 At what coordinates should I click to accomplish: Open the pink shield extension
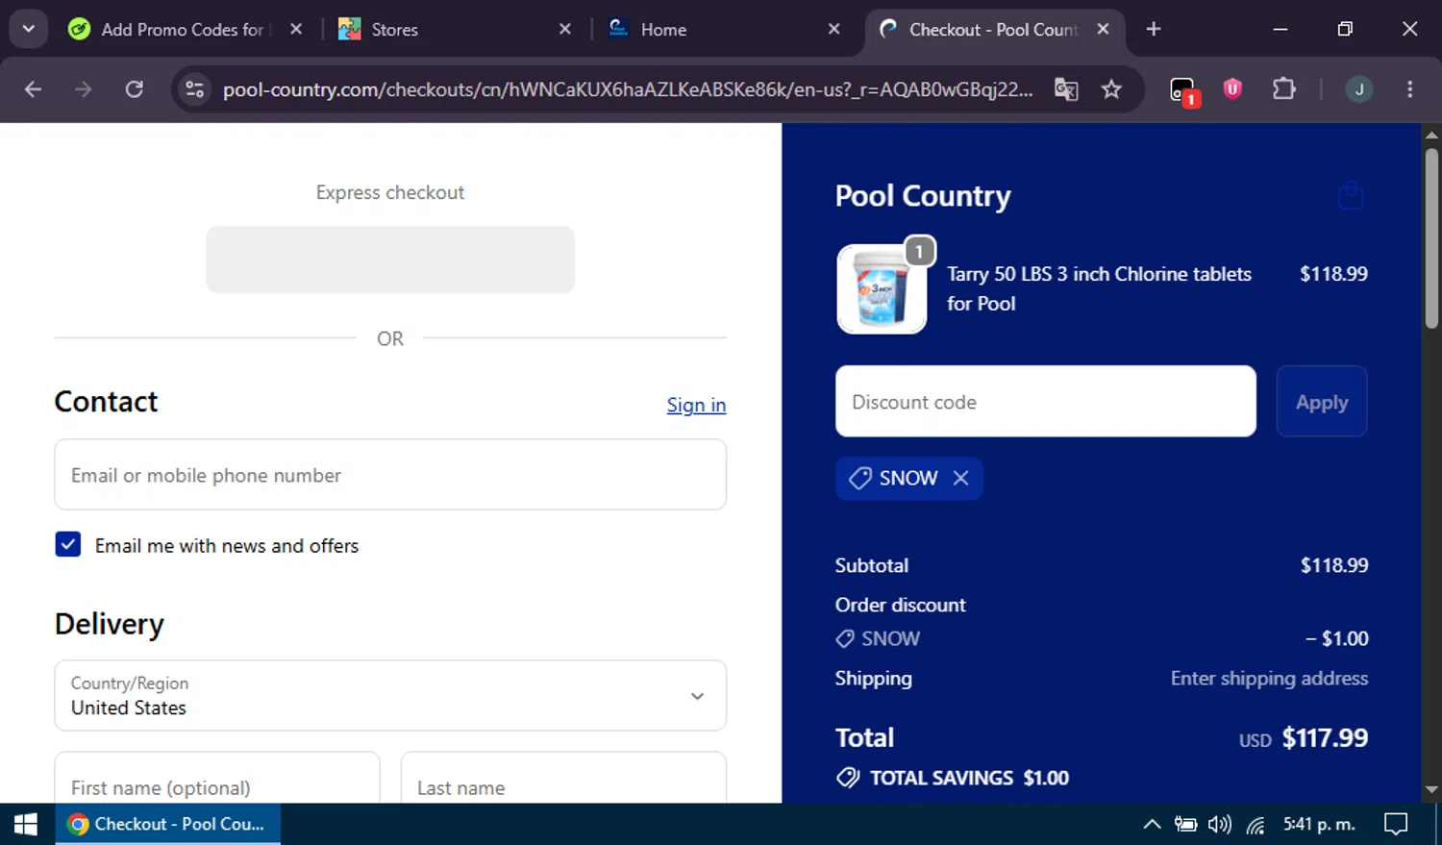point(1232,89)
